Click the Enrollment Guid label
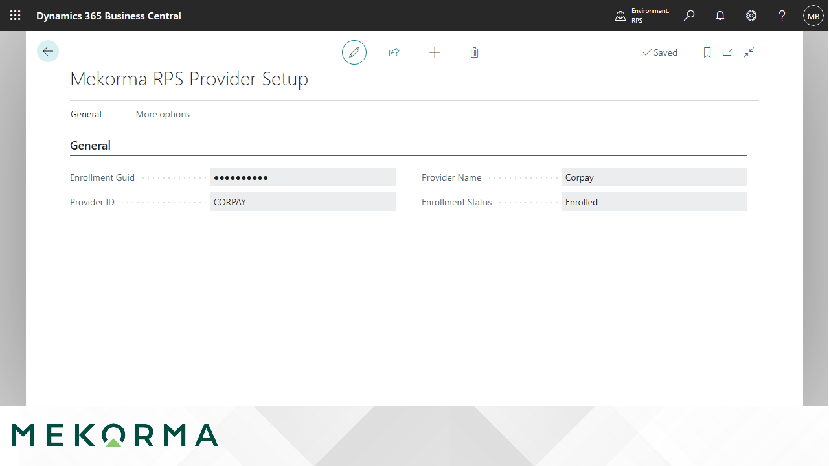 [x=102, y=177]
